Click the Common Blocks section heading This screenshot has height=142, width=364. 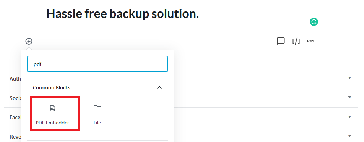pos(52,87)
